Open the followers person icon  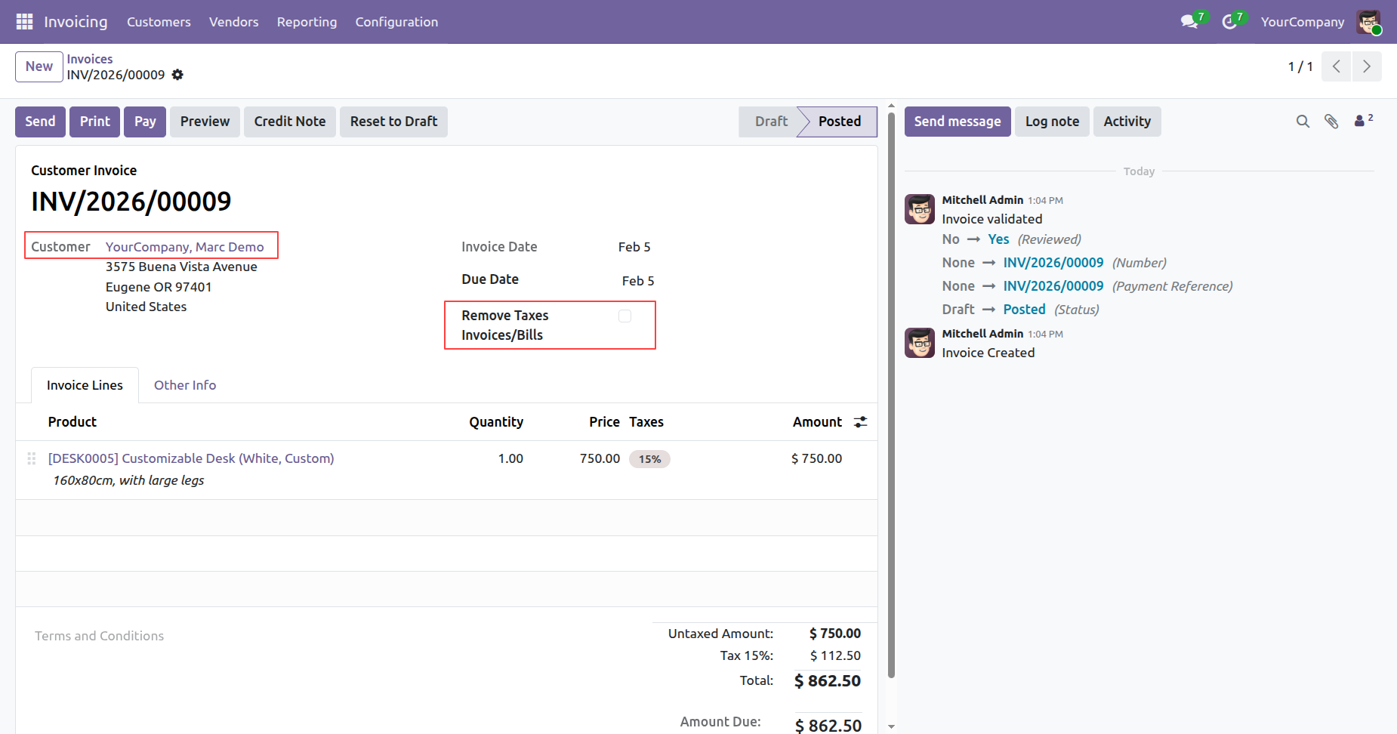pyautogui.click(x=1362, y=121)
